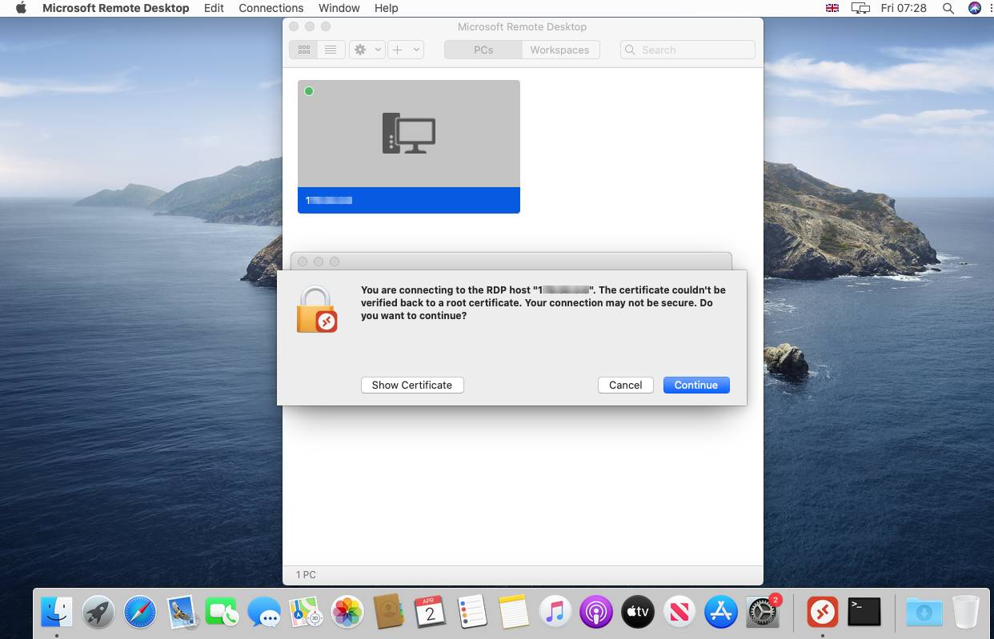Open the Microsoft Remote Desktop menu
The width and height of the screenshot is (994, 639).
pos(116,8)
